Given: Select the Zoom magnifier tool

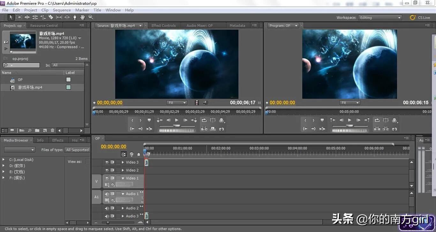Looking at the screenshot, I should click(x=91, y=17).
